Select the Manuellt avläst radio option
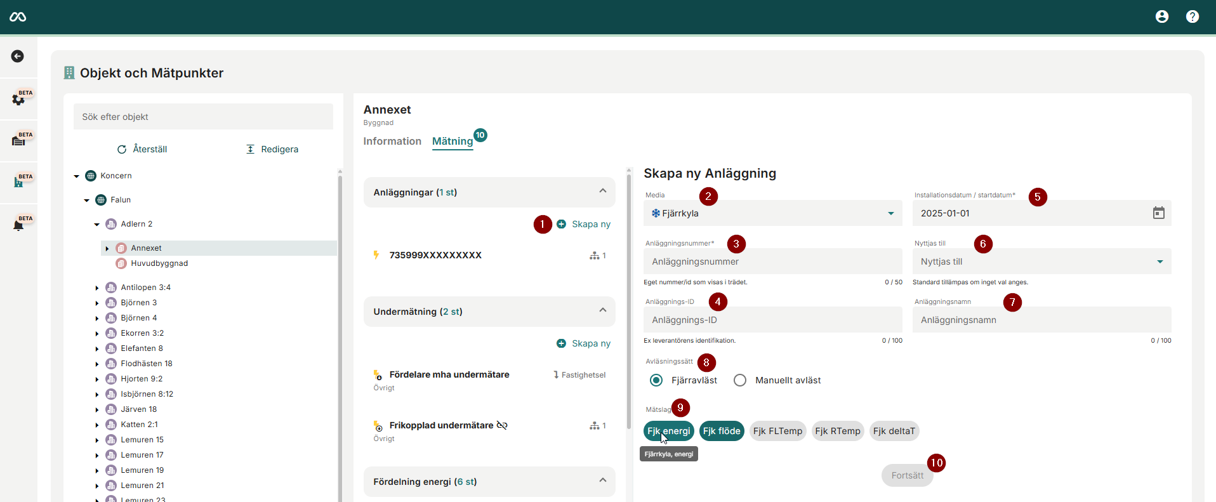 tap(740, 380)
